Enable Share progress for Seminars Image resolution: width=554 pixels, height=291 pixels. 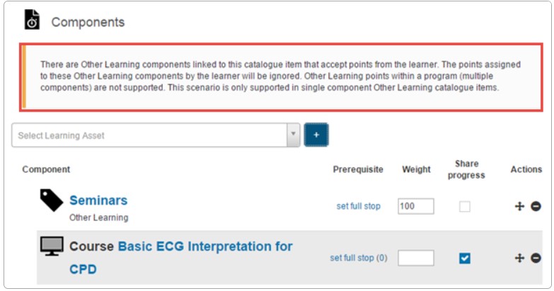pos(465,206)
